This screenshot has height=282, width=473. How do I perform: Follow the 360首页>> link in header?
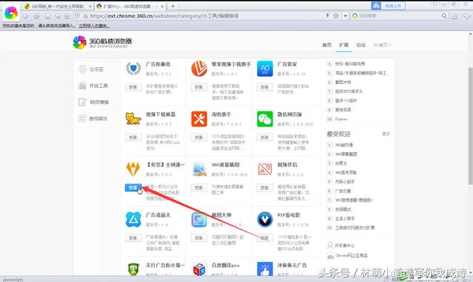coord(382,45)
